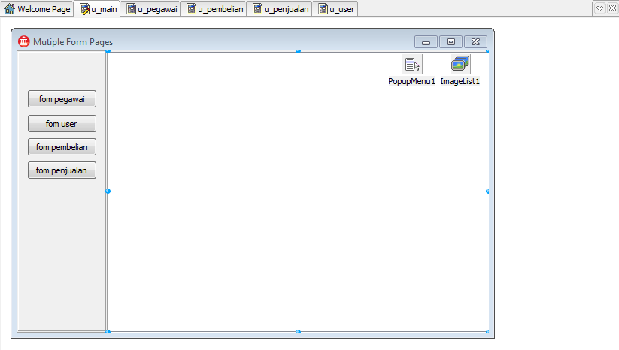This screenshot has height=350, width=619.
Task: Open the u_user unit tab
Action: click(x=336, y=9)
